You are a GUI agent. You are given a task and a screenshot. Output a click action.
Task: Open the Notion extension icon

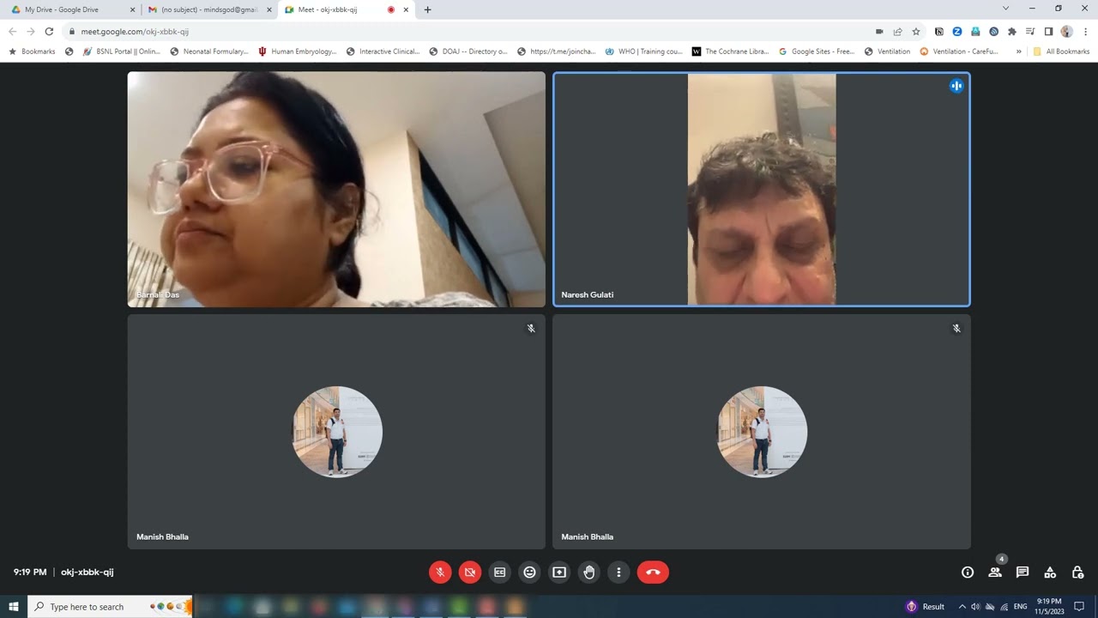pyautogui.click(x=939, y=31)
